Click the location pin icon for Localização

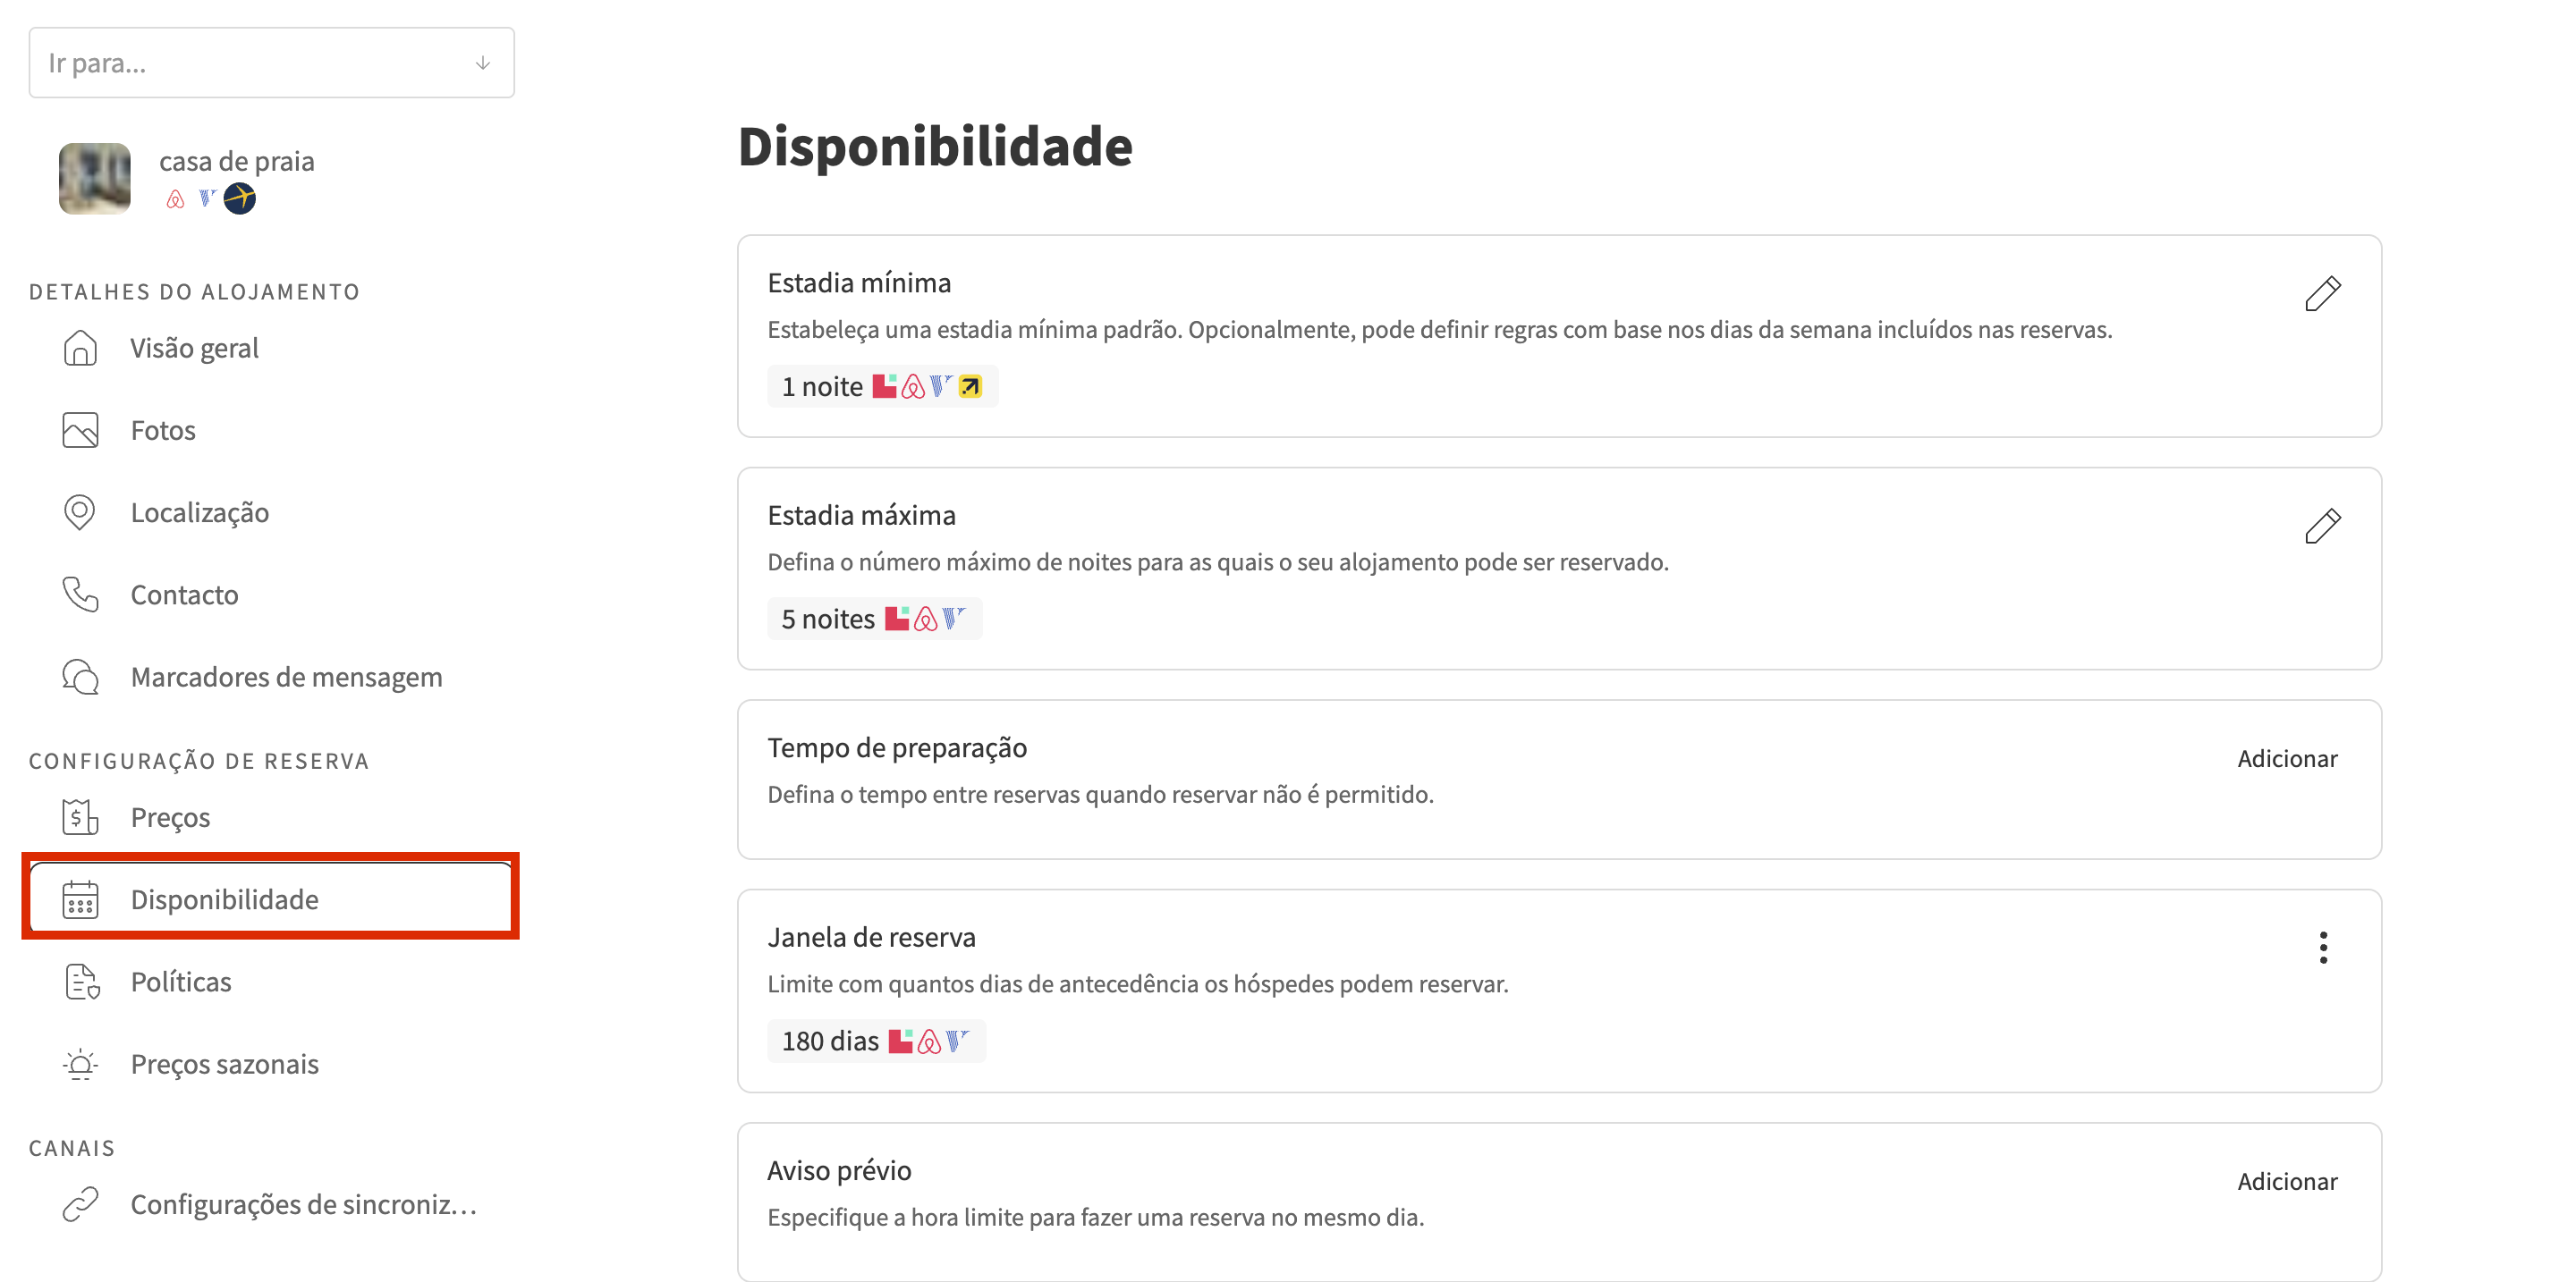[x=80, y=511]
